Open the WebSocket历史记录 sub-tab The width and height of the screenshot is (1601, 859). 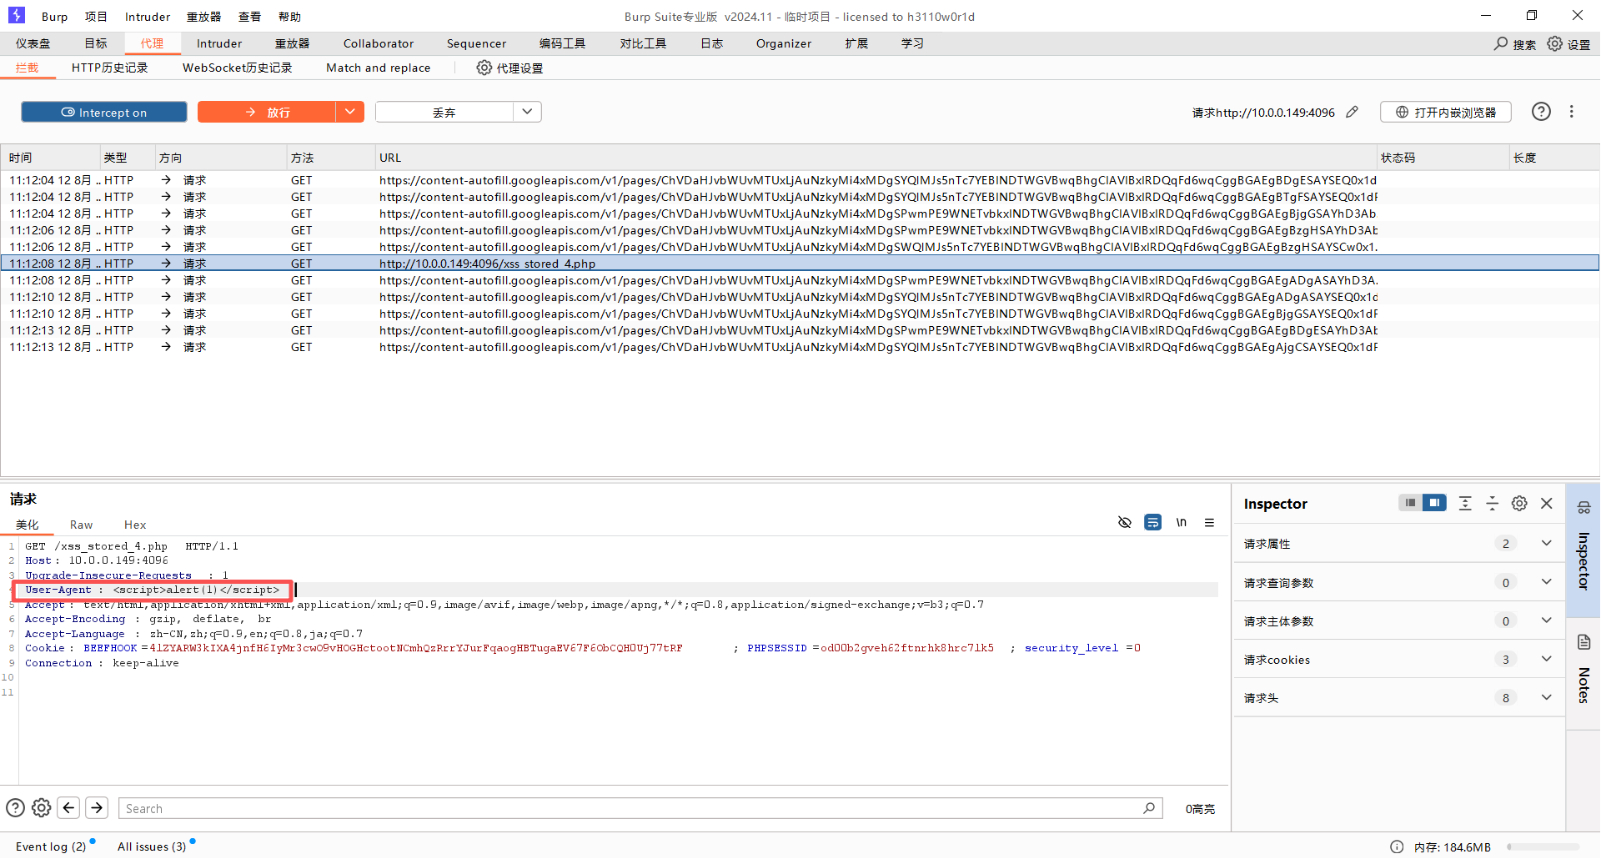pos(238,68)
